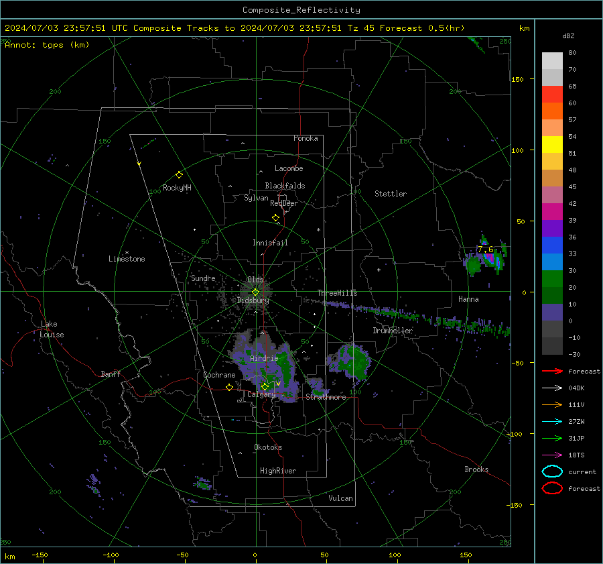Click the Limestone label
Image resolution: width=603 pixels, height=564 pixels.
pyautogui.click(x=127, y=259)
